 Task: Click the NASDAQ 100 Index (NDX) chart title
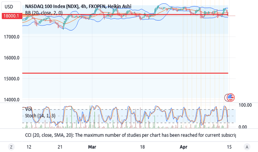78,6
